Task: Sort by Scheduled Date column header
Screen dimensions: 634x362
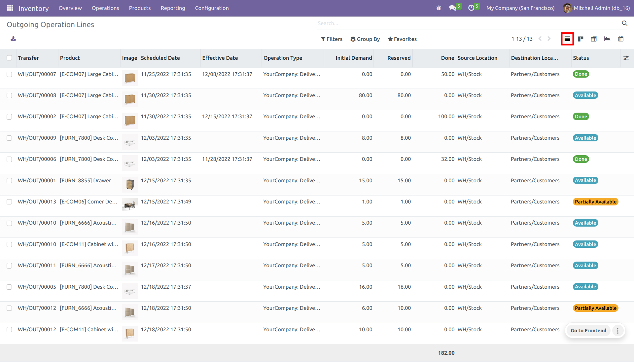Action: [x=160, y=58]
